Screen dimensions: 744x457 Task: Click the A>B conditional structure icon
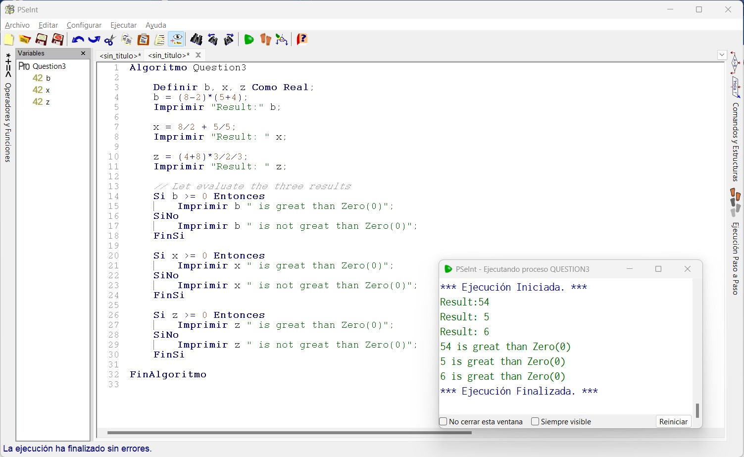point(735,63)
